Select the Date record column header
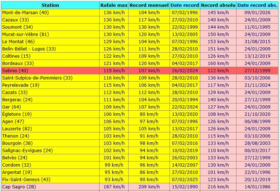 click(x=184, y=5)
